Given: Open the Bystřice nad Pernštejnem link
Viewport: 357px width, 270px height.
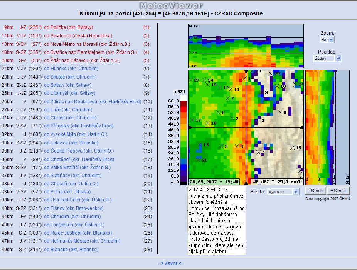Looking at the screenshot, I should 90,52.
